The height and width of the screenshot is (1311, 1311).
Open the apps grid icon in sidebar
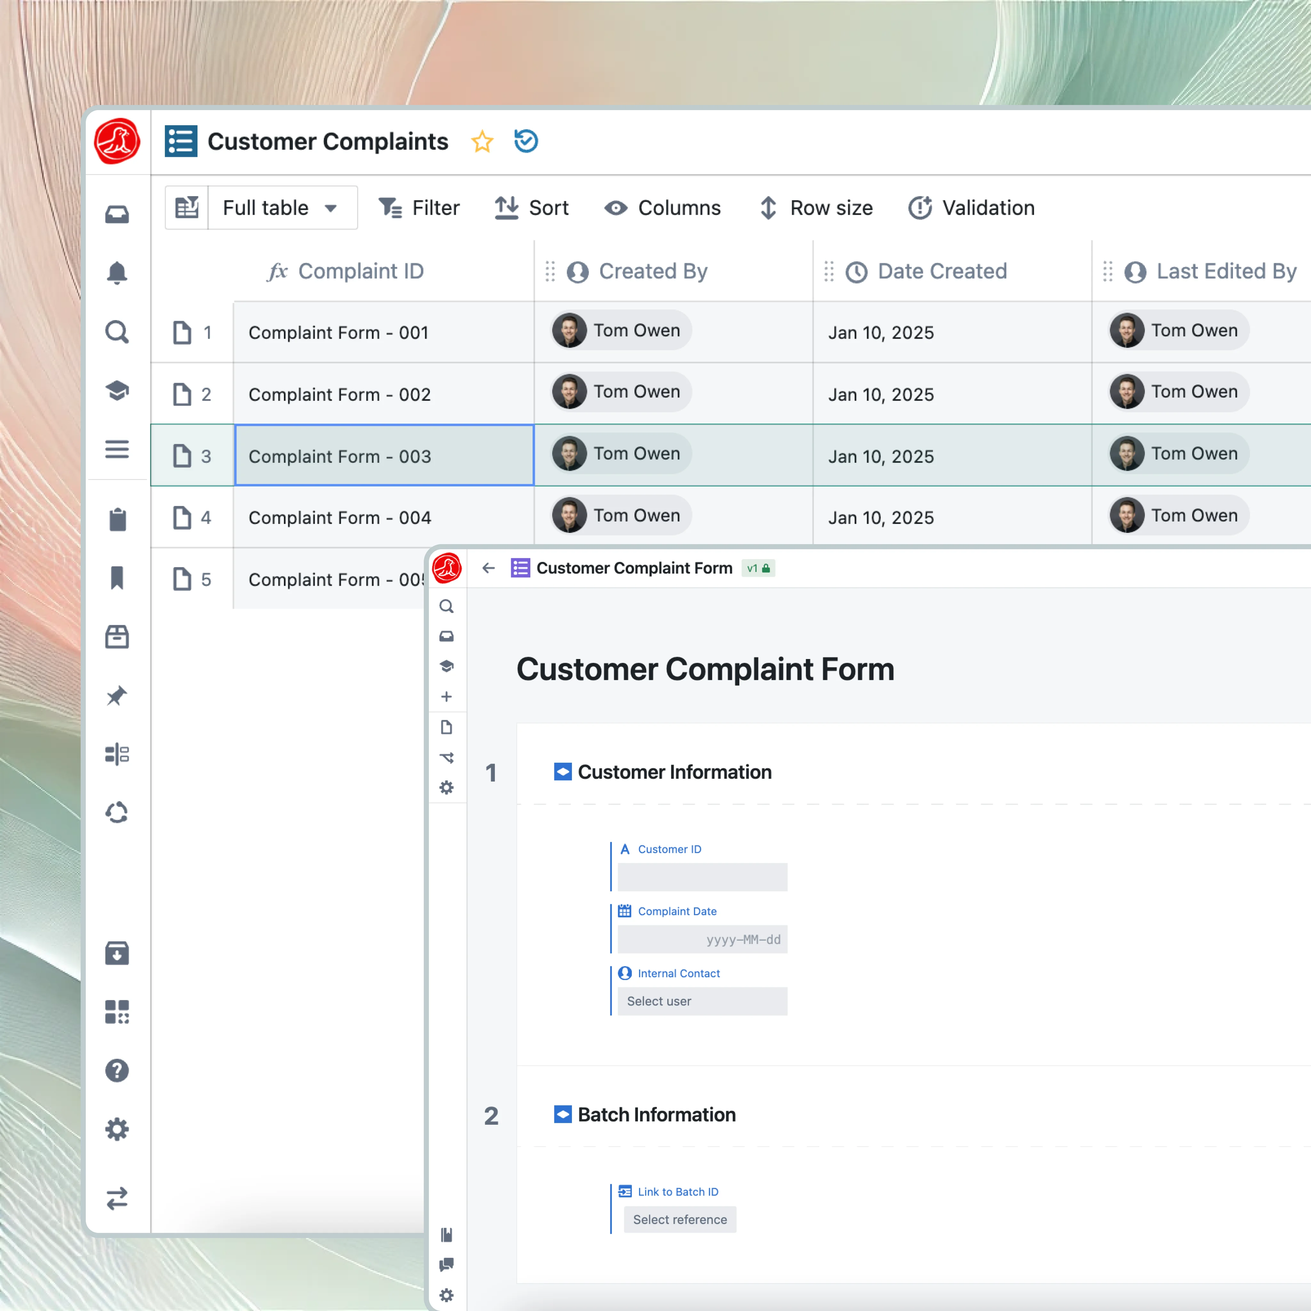117,1012
